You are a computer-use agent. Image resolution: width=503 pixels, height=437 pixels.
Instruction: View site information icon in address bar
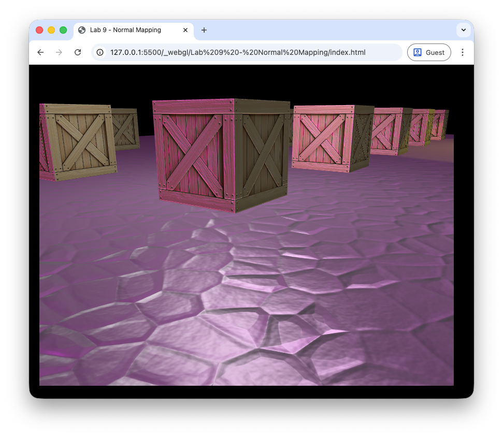pos(100,52)
